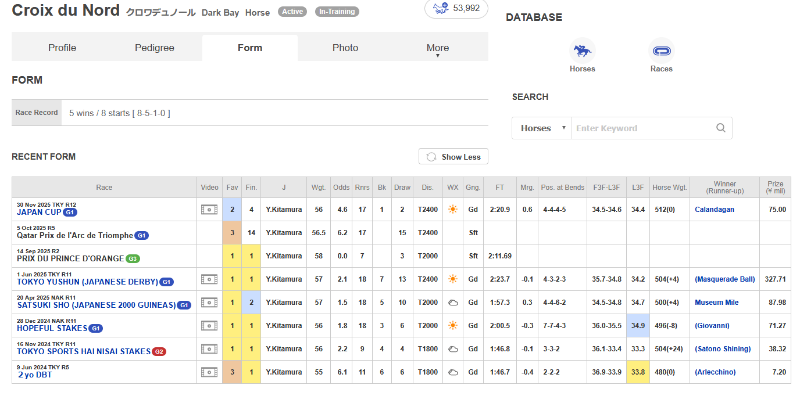
Task: Click the 2:11.69 finish time cell
Action: (x=500, y=256)
